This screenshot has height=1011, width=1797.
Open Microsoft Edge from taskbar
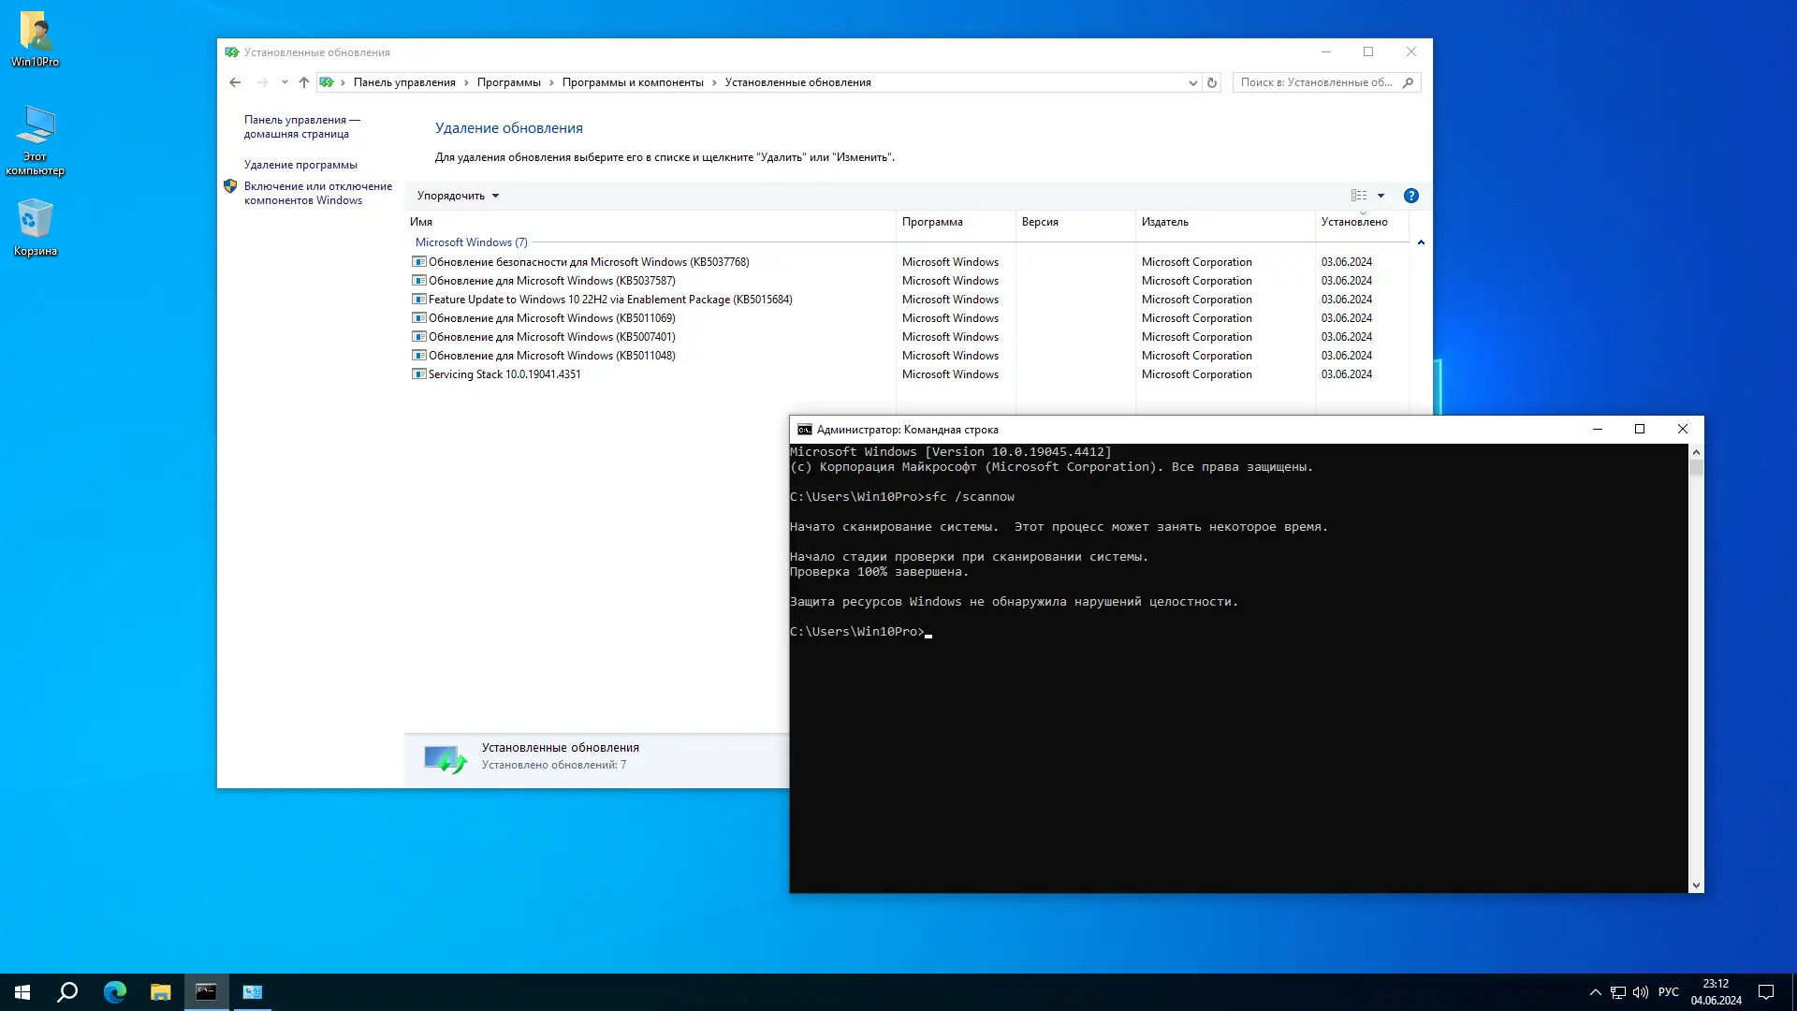click(x=114, y=992)
